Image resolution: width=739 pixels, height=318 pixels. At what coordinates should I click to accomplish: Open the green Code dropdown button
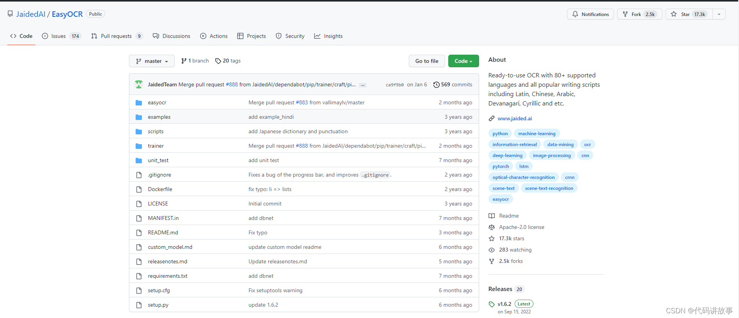(463, 61)
